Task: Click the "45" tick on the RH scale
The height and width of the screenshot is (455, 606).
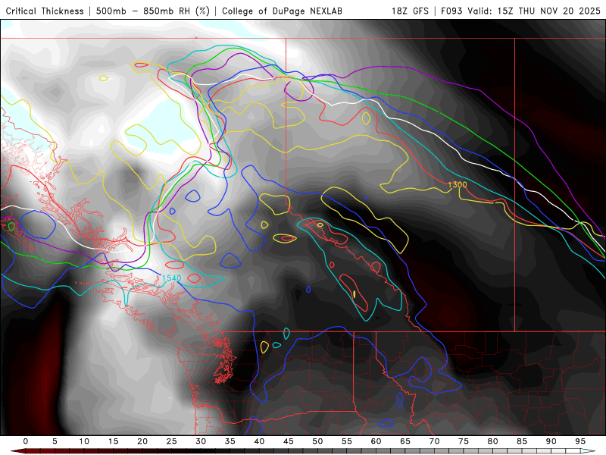Action: click(x=289, y=441)
